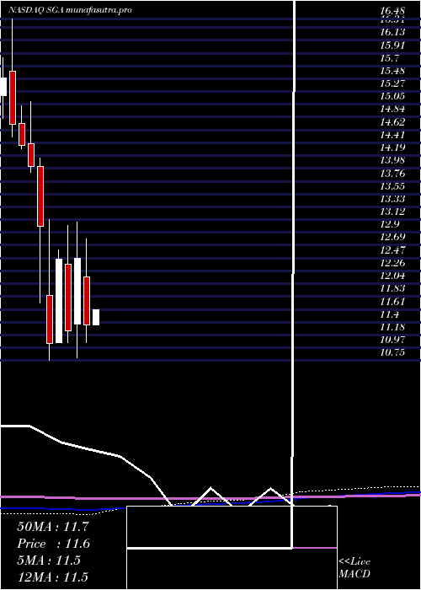Image resolution: width=421 pixels, height=590 pixels.
Task: Pick the 10.97 price label
Action: 392,340
